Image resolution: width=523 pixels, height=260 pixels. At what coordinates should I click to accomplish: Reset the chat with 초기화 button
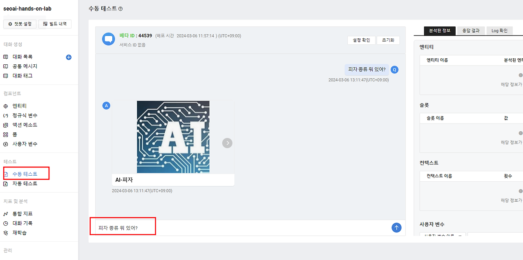[x=388, y=40]
